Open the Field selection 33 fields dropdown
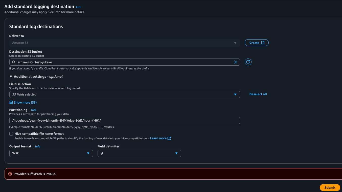The height and width of the screenshot is (192, 342). (125, 94)
